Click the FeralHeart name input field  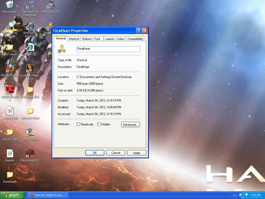[x=108, y=49]
